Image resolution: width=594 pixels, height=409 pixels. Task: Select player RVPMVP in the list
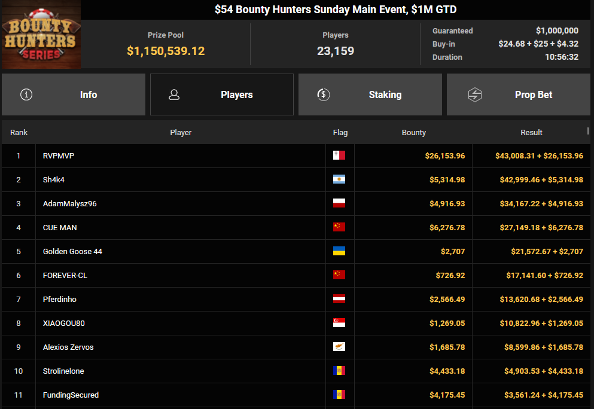tap(59, 155)
